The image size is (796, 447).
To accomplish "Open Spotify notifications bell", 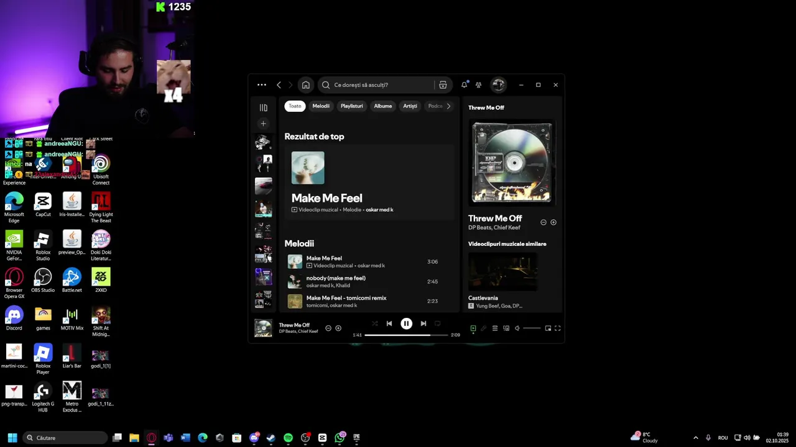I will coord(464,85).
